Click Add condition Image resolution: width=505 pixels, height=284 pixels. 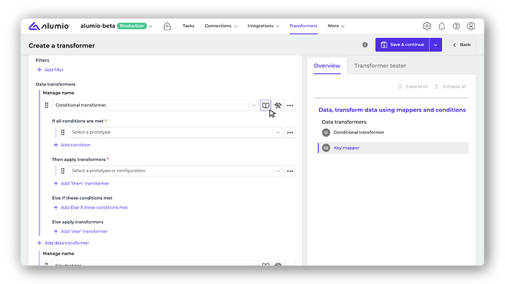pos(72,145)
